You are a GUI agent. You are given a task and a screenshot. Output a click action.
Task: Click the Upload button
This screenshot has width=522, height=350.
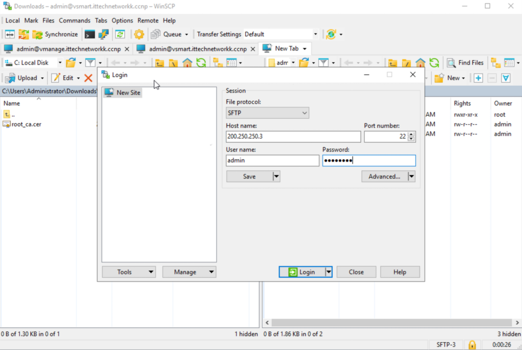click(x=22, y=78)
